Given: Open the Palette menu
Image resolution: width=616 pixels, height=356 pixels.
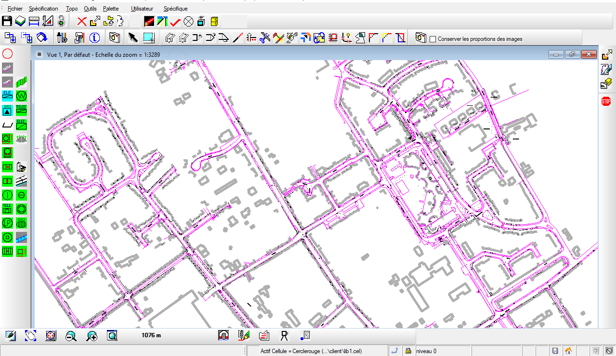Looking at the screenshot, I should point(111,9).
